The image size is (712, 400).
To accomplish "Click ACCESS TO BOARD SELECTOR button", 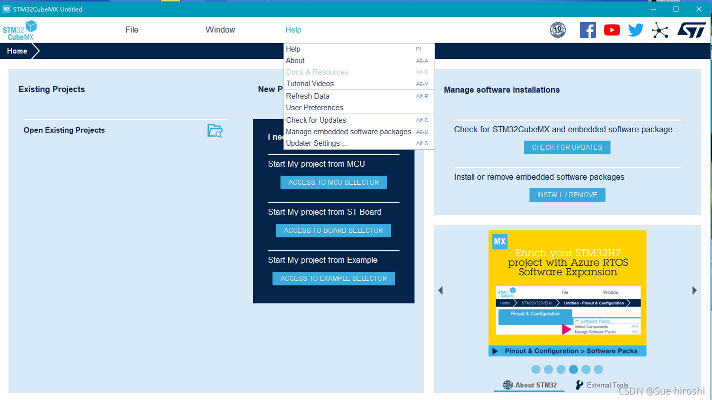I will (x=333, y=230).
